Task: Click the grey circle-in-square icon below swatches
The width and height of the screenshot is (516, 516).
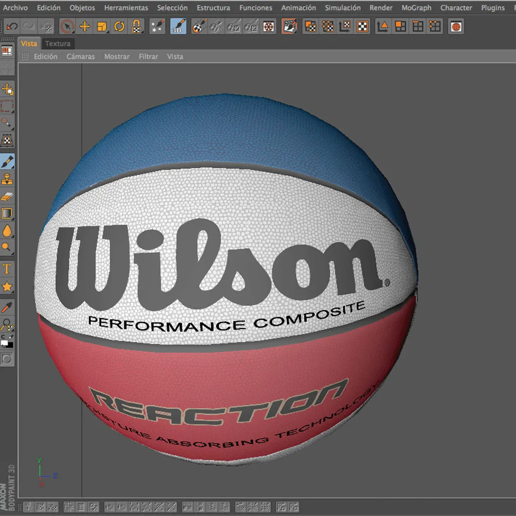Action: [7, 359]
